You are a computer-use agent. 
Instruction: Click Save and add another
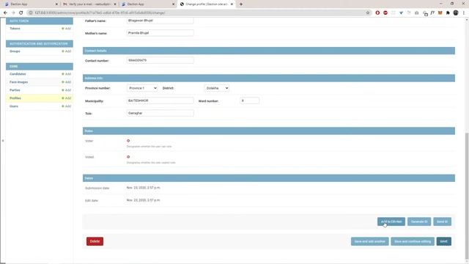coord(369,241)
